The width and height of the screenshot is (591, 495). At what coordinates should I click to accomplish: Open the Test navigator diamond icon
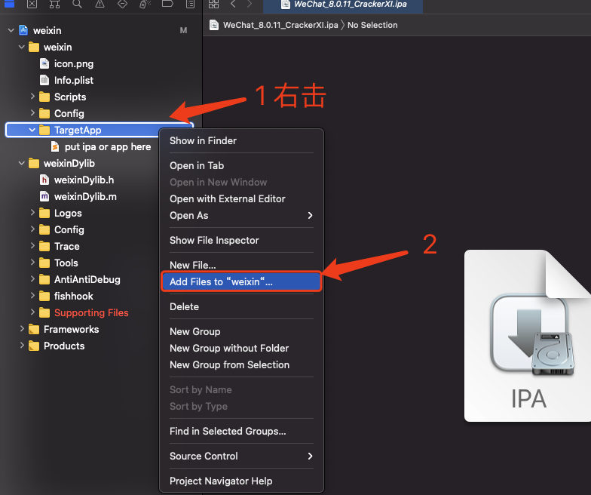coord(123,4)
